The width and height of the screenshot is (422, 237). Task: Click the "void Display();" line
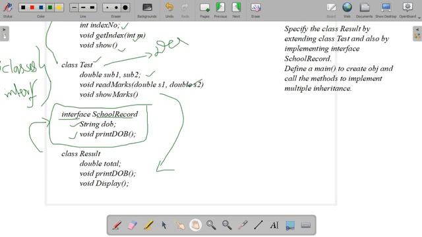(x=104, y=184)
